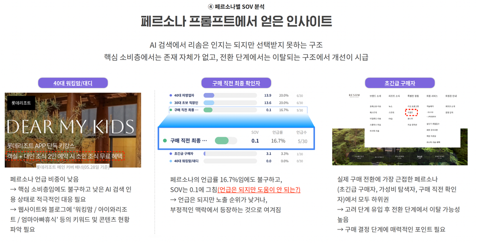Click the 실제 구매 전환에 가장 근접한 페르소나 line
Screen dimensions: 477x243
click(x=387, y=179)
